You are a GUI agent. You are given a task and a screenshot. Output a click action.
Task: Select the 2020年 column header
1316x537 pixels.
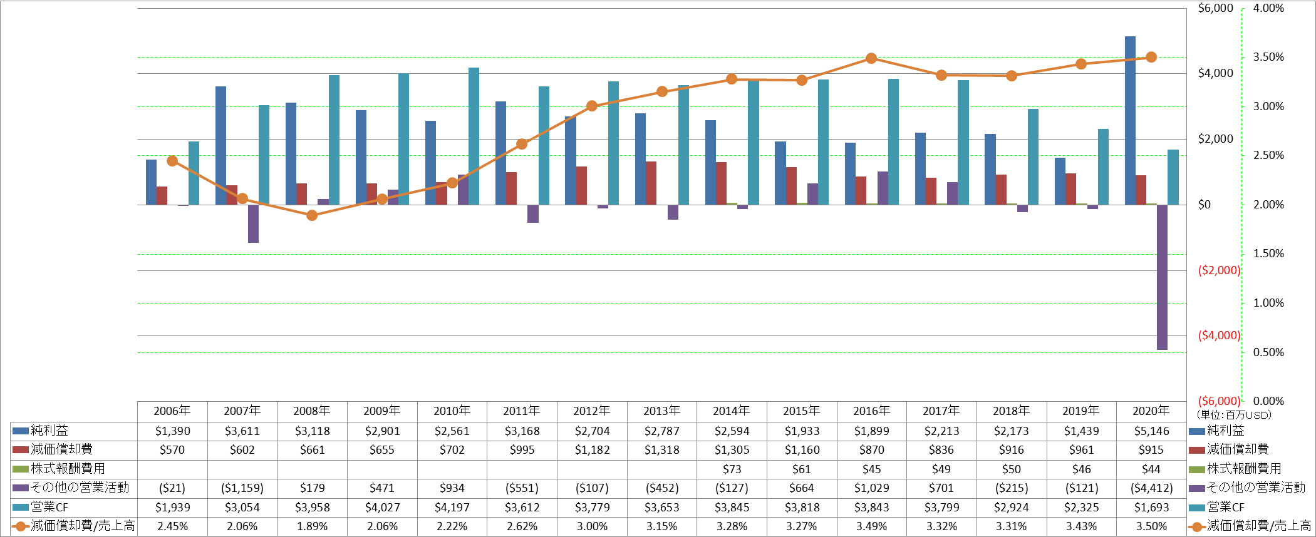pos(1151,411)
